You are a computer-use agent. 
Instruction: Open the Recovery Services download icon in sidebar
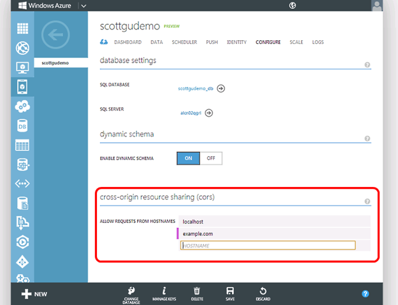click(x=22, y=223)
